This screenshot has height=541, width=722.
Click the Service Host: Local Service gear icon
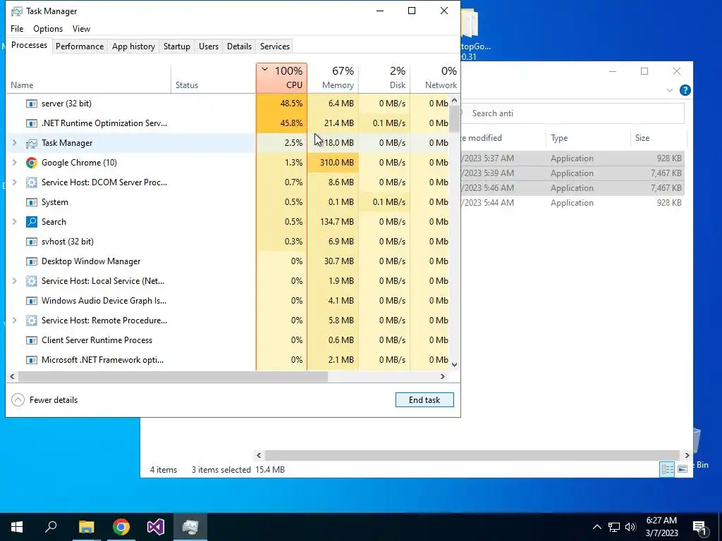pyautogui.click(x=31, y=281)
